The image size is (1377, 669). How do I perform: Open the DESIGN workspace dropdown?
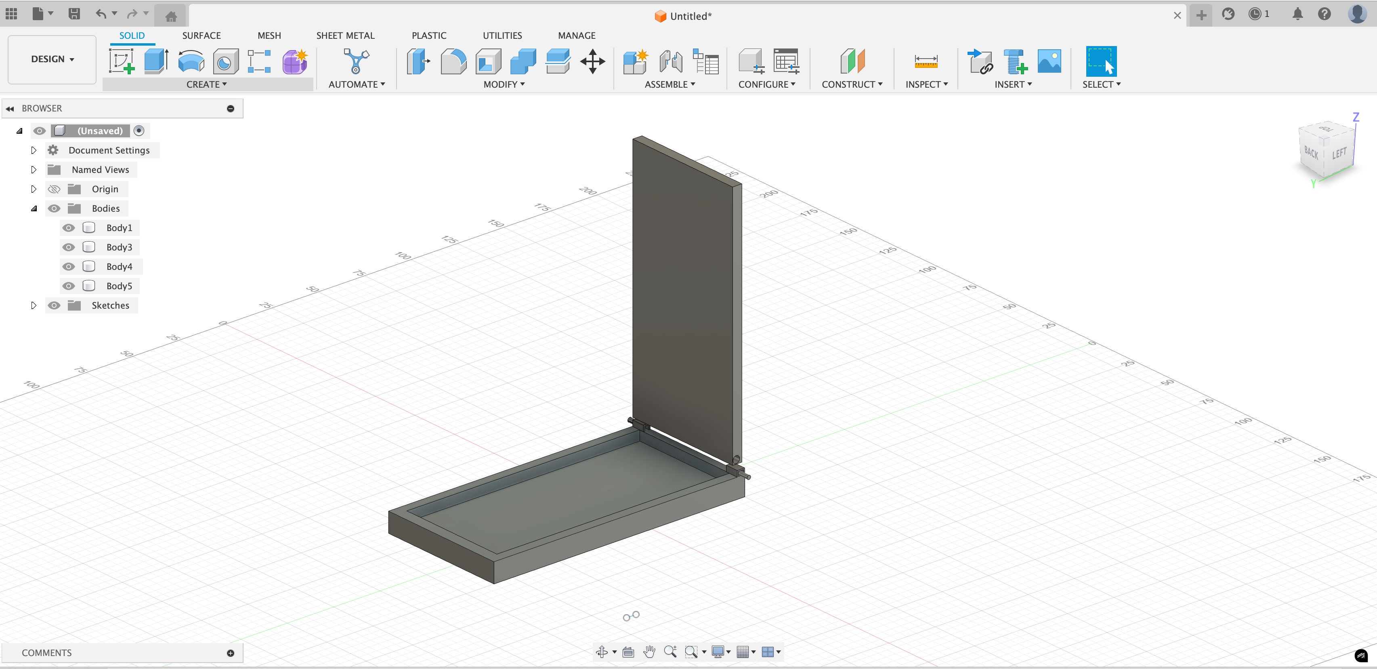coord(52,59)
